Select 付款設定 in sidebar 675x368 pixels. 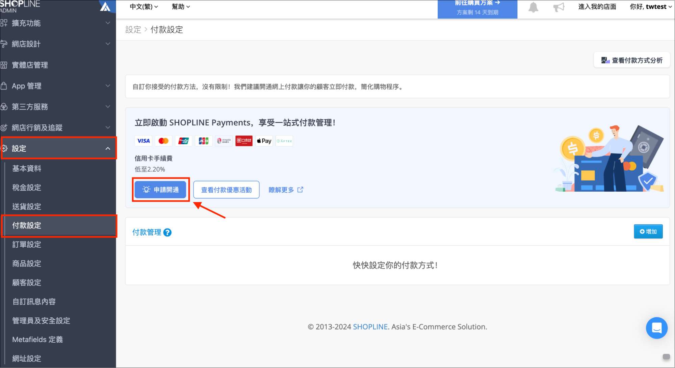pos(27,225)
